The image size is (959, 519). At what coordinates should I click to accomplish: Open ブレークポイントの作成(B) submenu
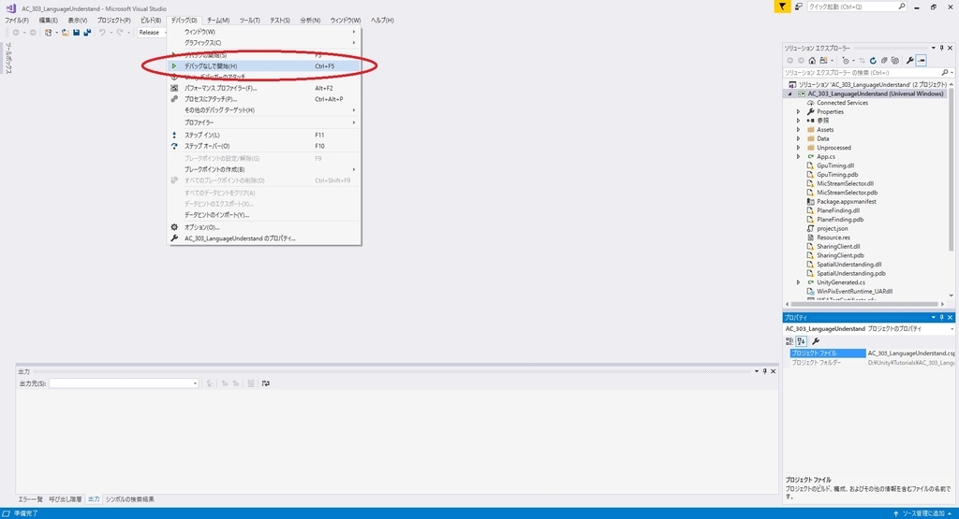point(264,169)
